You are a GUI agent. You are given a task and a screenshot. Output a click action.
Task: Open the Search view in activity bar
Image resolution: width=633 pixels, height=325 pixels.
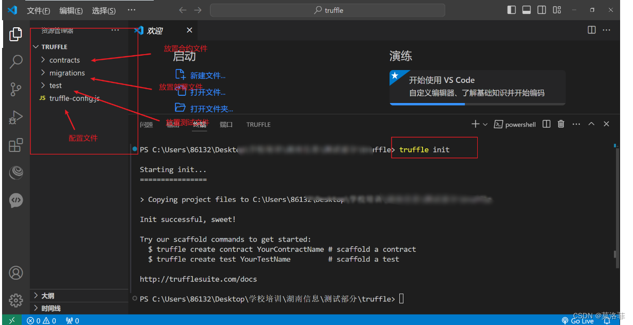pos(16,62)
